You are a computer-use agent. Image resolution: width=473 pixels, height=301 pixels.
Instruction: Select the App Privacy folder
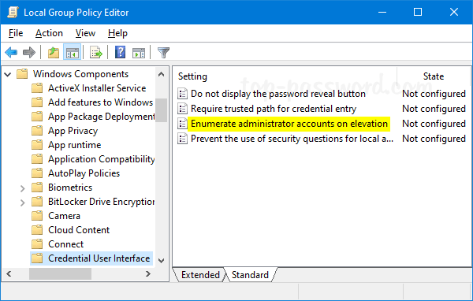point(73,131)
